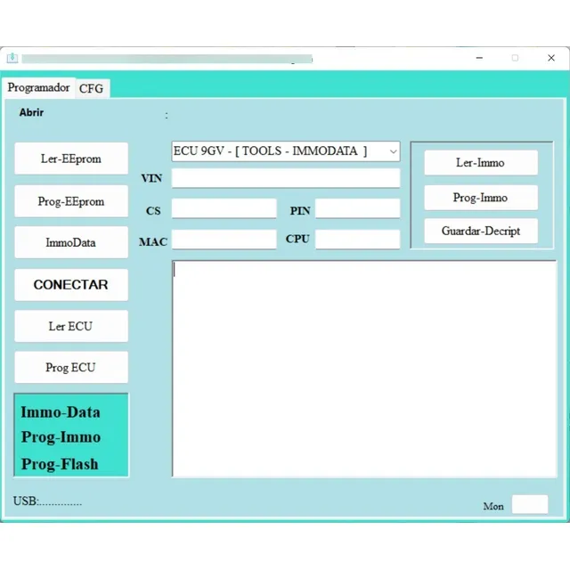Click the Prog-EEprom button
This screenshot has width=570, height=570.
tap(71, 201)
